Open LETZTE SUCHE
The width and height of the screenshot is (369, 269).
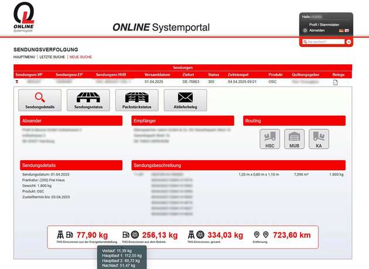pyautogui.click(x=52, y=57)
